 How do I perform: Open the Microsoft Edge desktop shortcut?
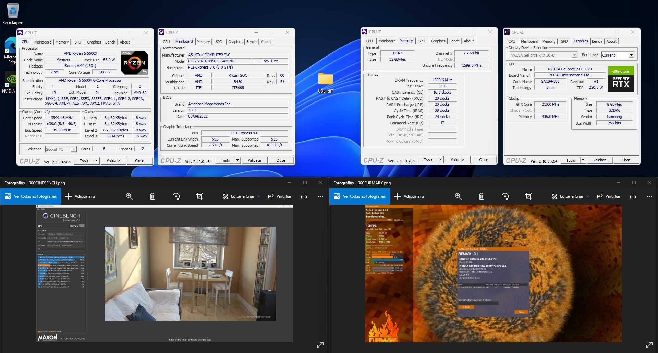click(11, 50)
